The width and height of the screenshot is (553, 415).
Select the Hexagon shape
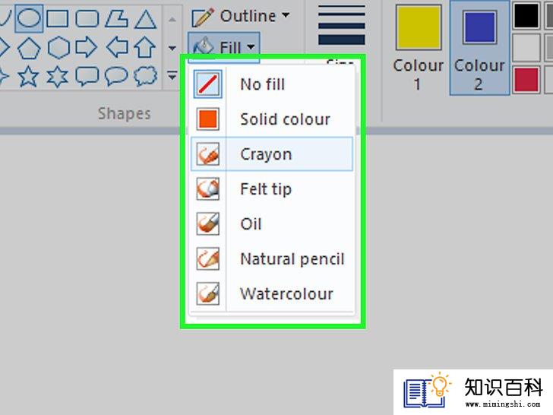(58, 48)
